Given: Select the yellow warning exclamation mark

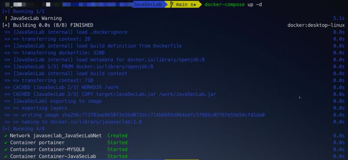Looking at the screenshot, I should pyautogui.click(x=6, y=18).
